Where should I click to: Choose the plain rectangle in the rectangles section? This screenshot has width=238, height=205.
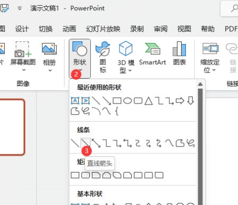click(x=75, y=175)
